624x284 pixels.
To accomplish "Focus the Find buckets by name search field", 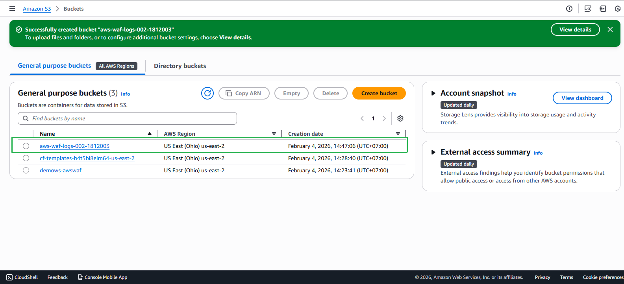I will pos(127,118).
